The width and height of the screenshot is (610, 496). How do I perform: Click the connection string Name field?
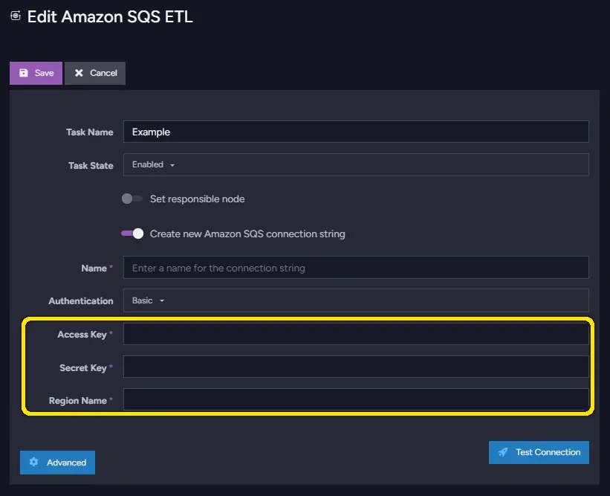[356, 268]
